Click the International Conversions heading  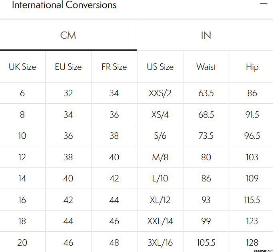tap(64, 5)
